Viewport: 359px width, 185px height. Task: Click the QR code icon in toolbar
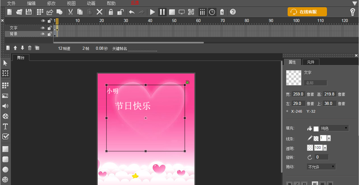click(191, 12)
